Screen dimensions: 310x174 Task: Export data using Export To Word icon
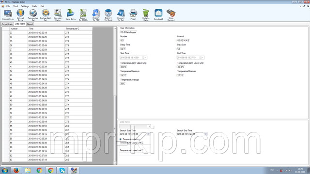pyautogui.click(x=108, y=15)
